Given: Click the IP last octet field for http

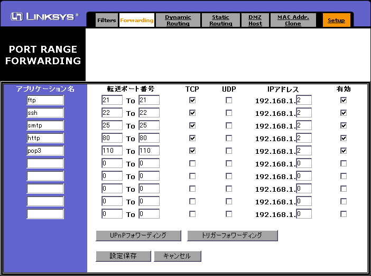Looking at the screenshot, I should click(304, 138).
